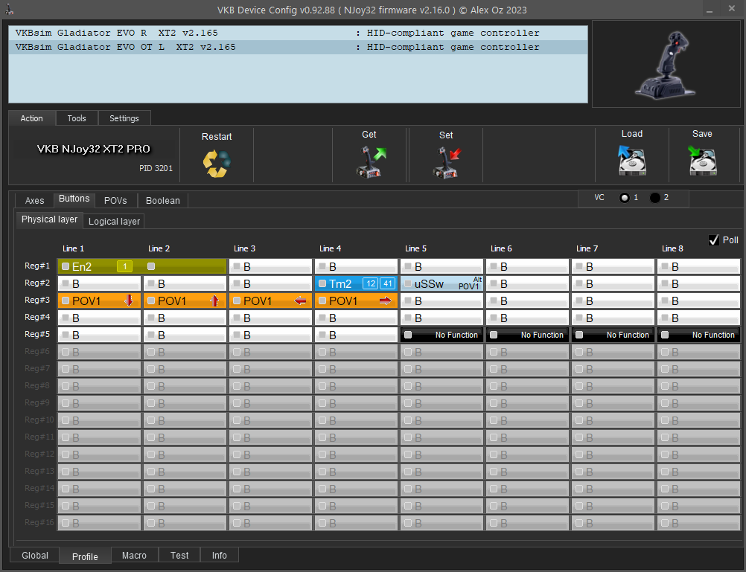Select the Logical layer tab
The image size is (746, 572).
(x=114, y=222)
